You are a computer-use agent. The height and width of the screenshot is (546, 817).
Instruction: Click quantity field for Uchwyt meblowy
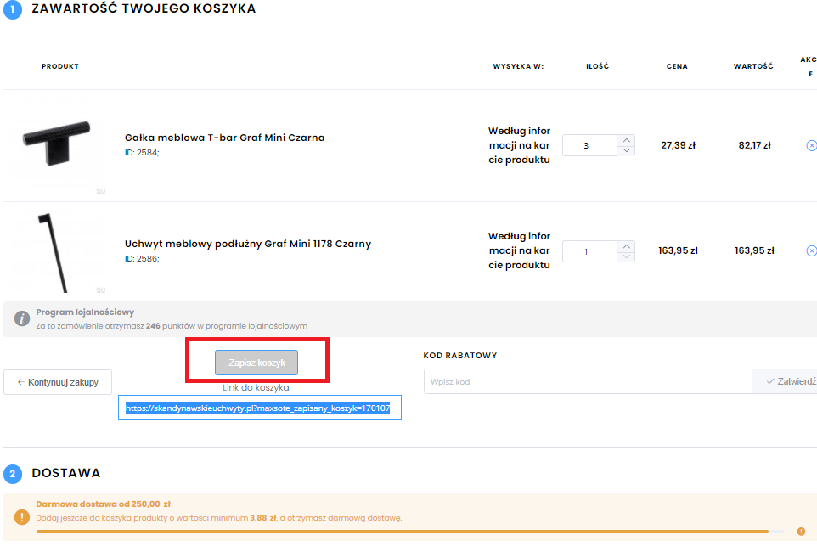coord(590,251)
